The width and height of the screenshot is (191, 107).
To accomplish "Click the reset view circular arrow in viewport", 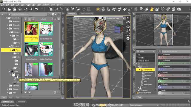I will coord(128,38).
